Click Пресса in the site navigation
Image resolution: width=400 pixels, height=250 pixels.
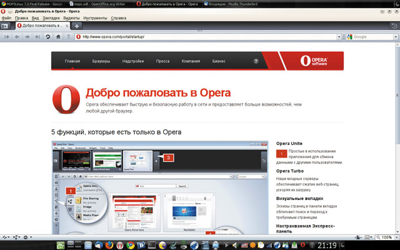point(162,61)
